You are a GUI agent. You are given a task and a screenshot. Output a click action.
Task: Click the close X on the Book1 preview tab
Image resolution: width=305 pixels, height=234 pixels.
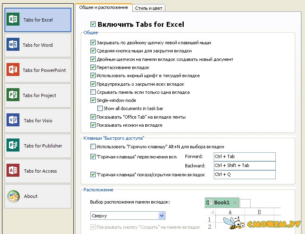(x=235, y=202)
